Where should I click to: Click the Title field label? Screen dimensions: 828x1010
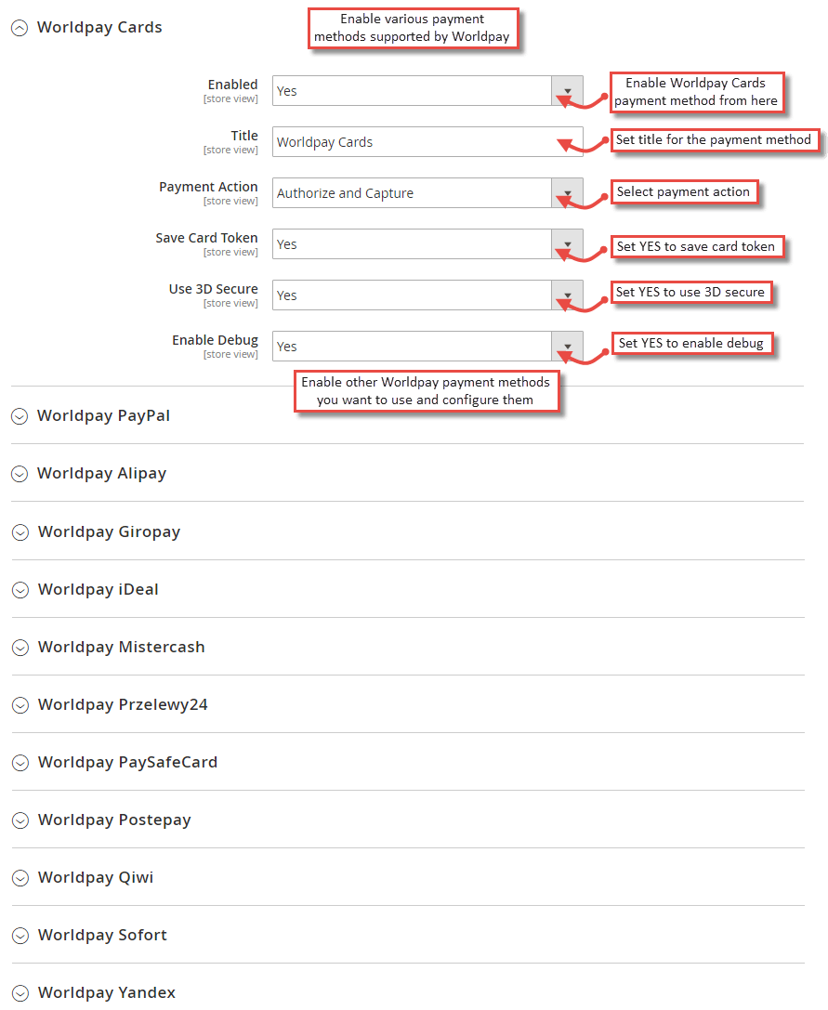pos(244,136)
